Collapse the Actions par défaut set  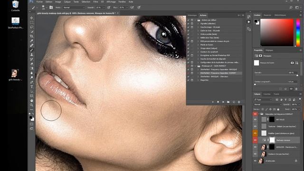[x=195, y=20]
